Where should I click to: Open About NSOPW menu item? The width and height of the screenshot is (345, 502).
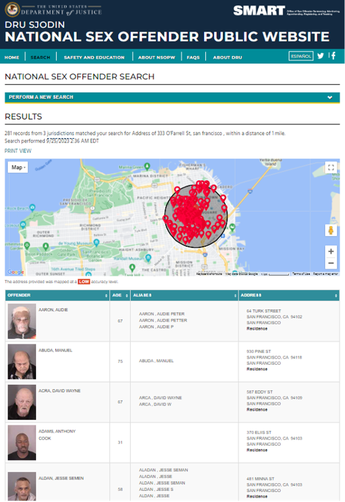pos(157,57)
